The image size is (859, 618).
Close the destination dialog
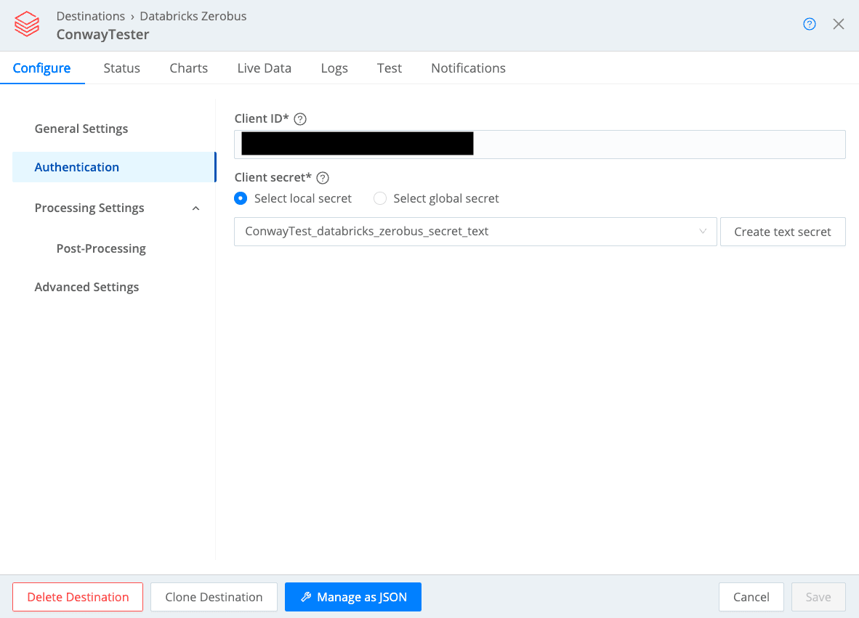click(838, 24)
